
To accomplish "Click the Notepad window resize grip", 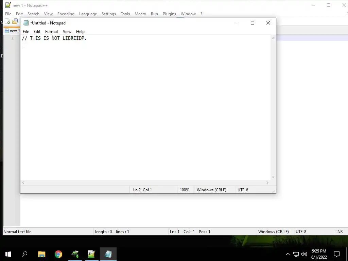I will (274, 191).
